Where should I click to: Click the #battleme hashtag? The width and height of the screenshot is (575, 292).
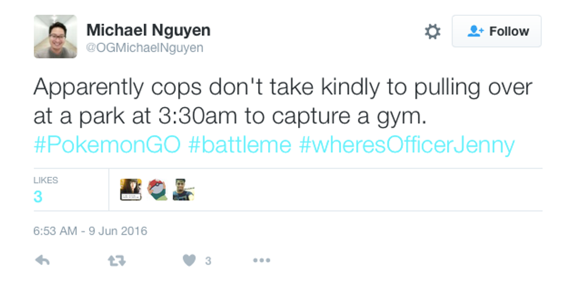239,145
